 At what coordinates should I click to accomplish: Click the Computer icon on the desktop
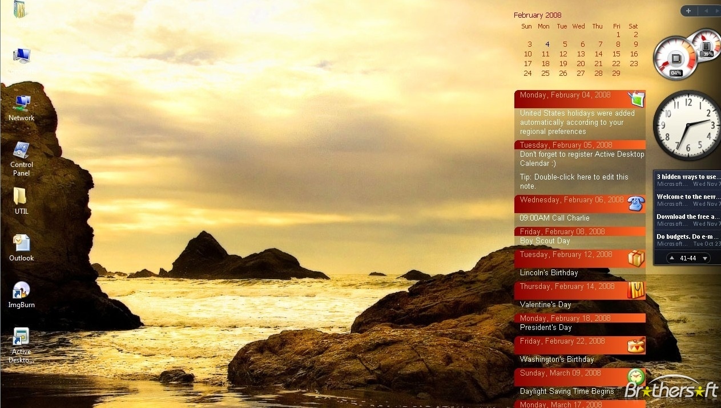(x=22, y=55)
